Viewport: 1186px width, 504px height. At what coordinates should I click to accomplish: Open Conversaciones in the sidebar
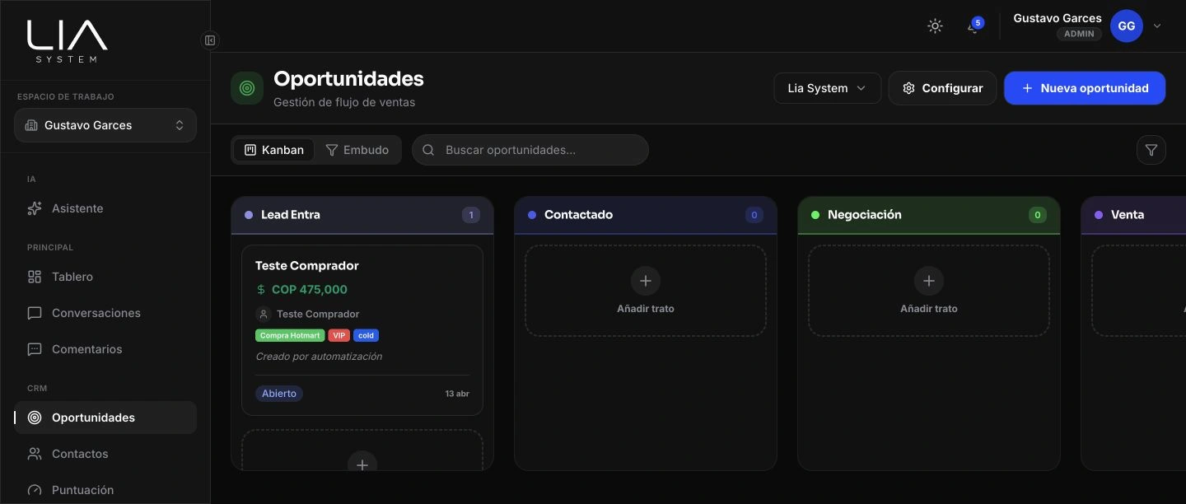pos(105,313)
